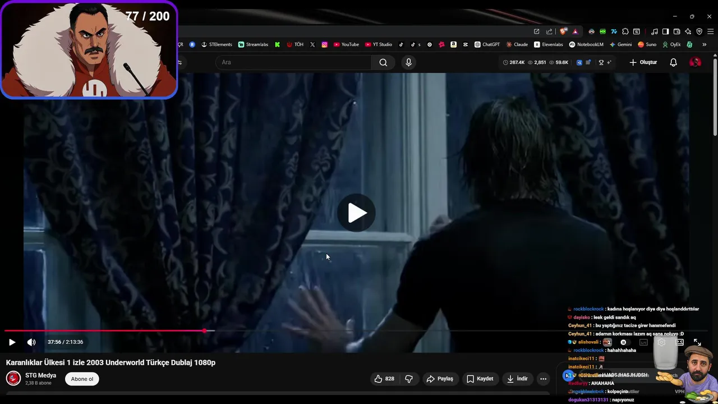This screenshot has height=404, width=718.
Task: Switch to theater mode
Action: coord(679,342)
